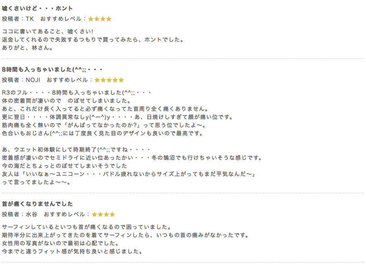Click the text R3のフル in NOJI's review
Viewport: 366px width, 267px height.
pyautogui.click(x=15, y=92)
